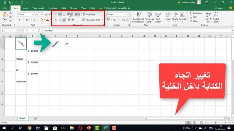
Task: Click the Fill Color bucket swatch
Action: 42,20
